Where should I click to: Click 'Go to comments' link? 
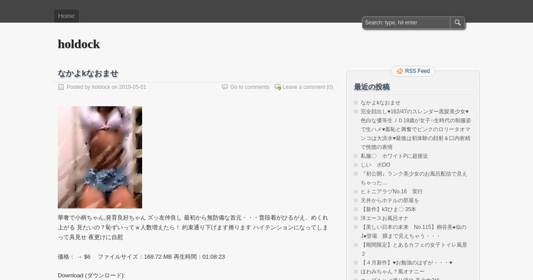click(x=250, y=87)
